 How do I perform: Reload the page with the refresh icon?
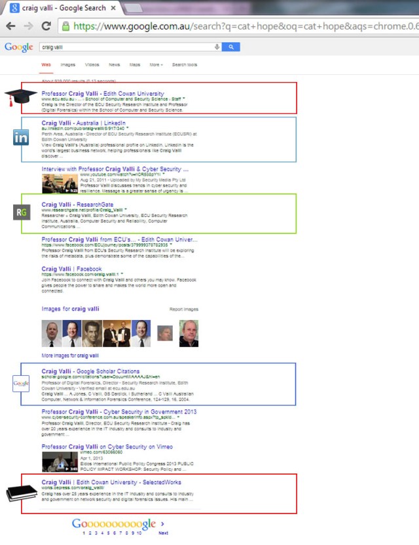click(x=46, y=26)
